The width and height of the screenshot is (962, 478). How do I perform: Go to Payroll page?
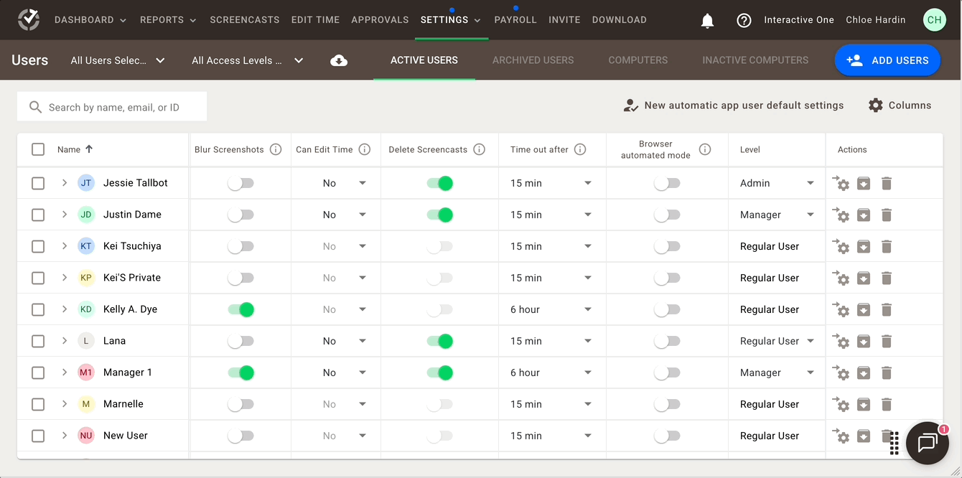point(515,20)
